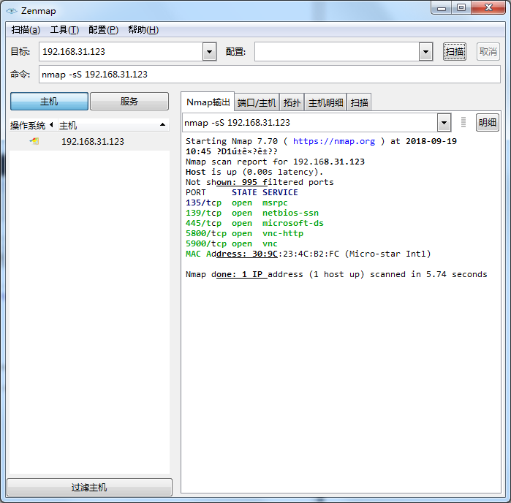Expand the 配置 profile dropdown arrow

[425, 51]
